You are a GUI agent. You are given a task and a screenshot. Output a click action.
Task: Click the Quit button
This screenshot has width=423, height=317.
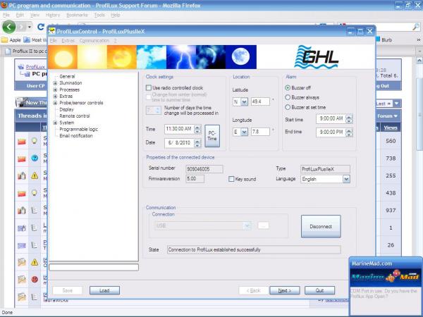click(319, 290)
